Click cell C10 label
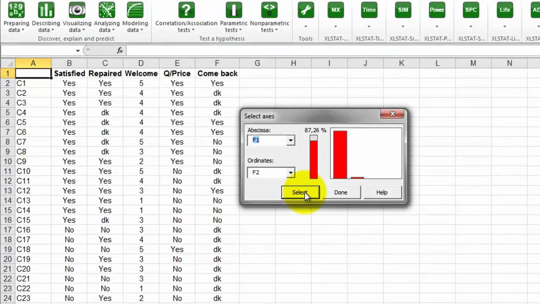The height and width of the screenshot is (304, 540). [x=33, y=171]
